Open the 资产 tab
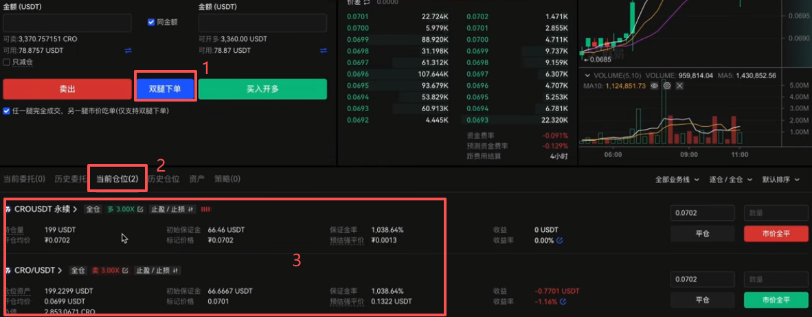Image resolution: width=812 pixels, height=317 pixels. click(x=196, y=179)
